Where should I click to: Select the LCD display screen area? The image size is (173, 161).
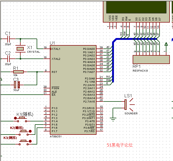click(136, 7)
